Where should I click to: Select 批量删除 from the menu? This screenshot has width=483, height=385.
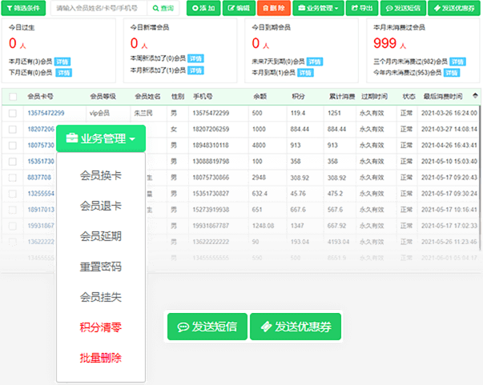[x=101, y=358]
